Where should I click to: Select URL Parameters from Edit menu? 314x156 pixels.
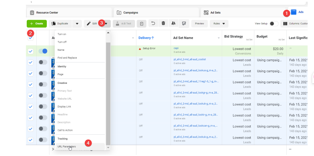click(x=66, y=147)
